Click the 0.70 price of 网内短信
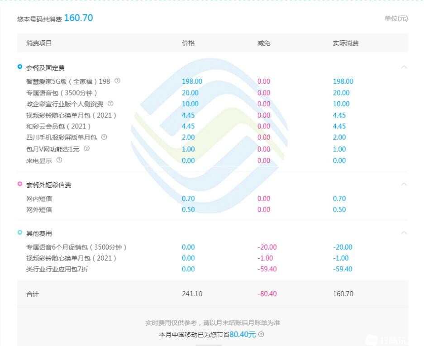424x346 pixels. pyautogui.click(x=188, y=199)
